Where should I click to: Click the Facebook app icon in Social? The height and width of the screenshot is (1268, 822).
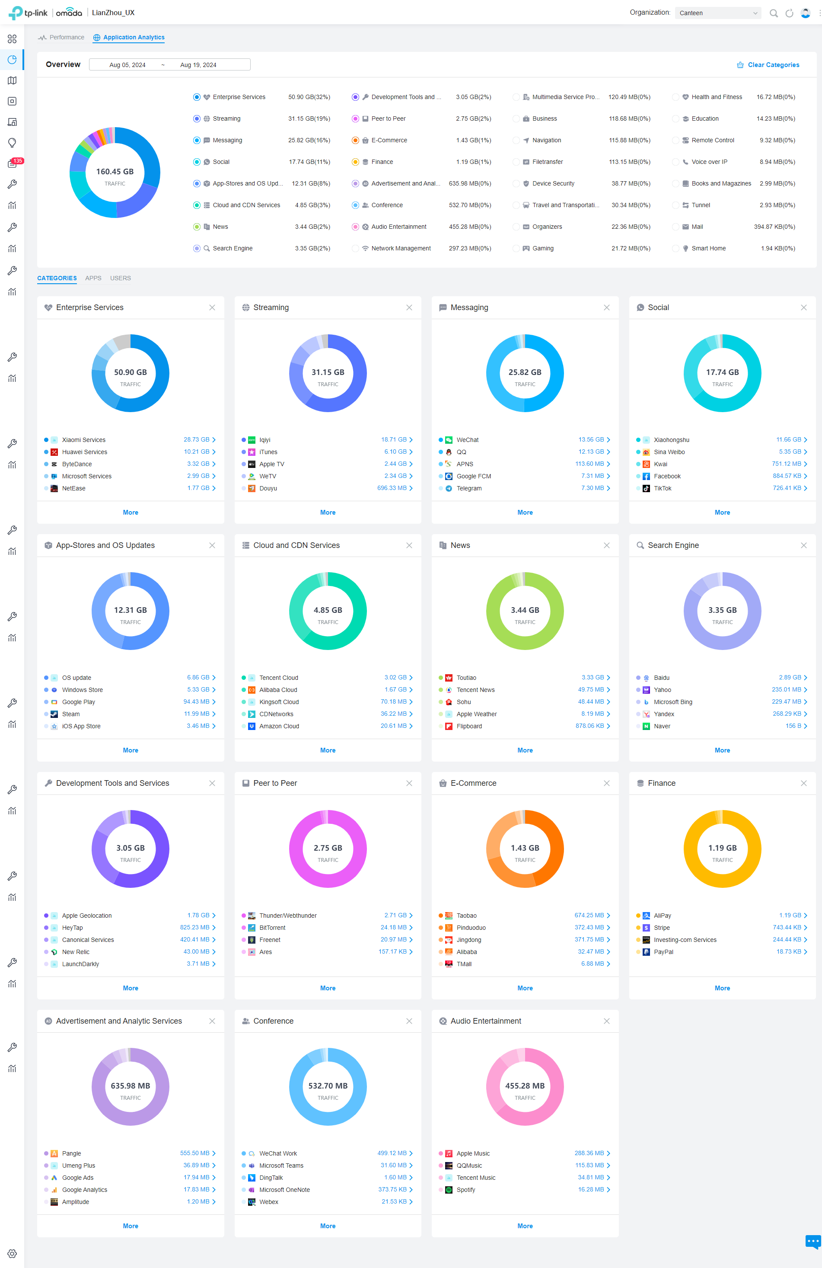point(646,476)
